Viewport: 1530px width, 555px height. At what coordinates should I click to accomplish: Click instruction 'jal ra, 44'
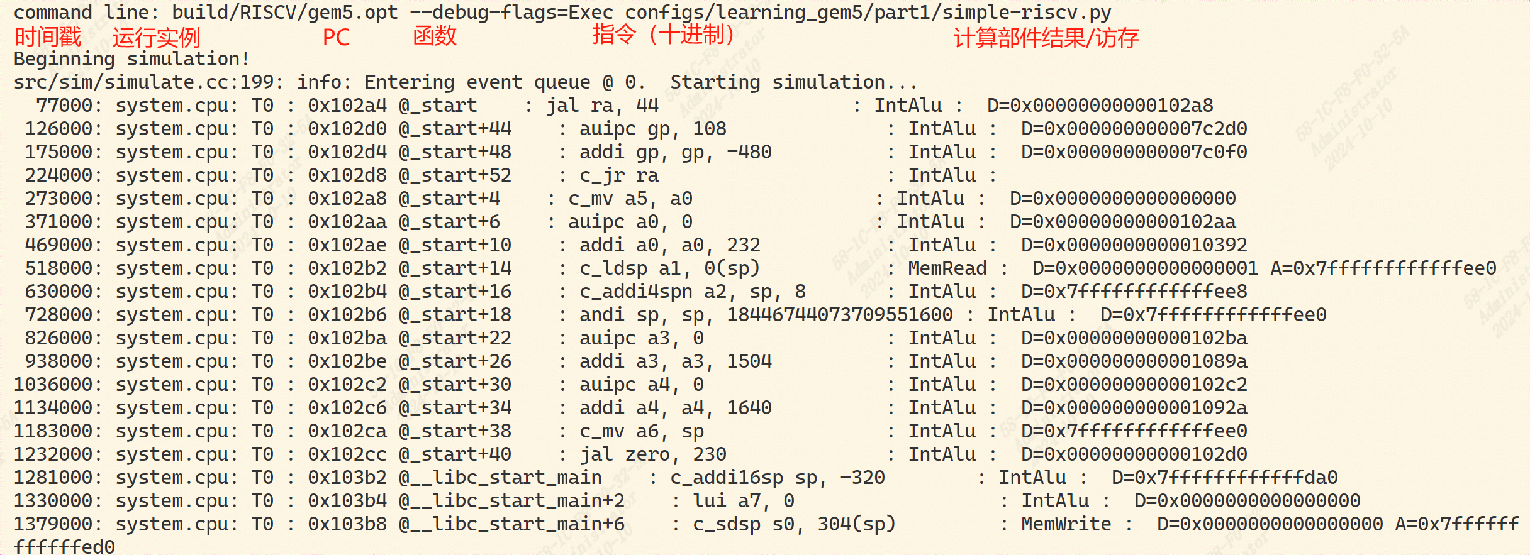(603, 106)
